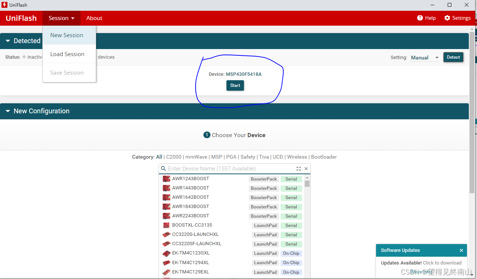
Task: Choose New Session from the Session menu
Action: 66,35
